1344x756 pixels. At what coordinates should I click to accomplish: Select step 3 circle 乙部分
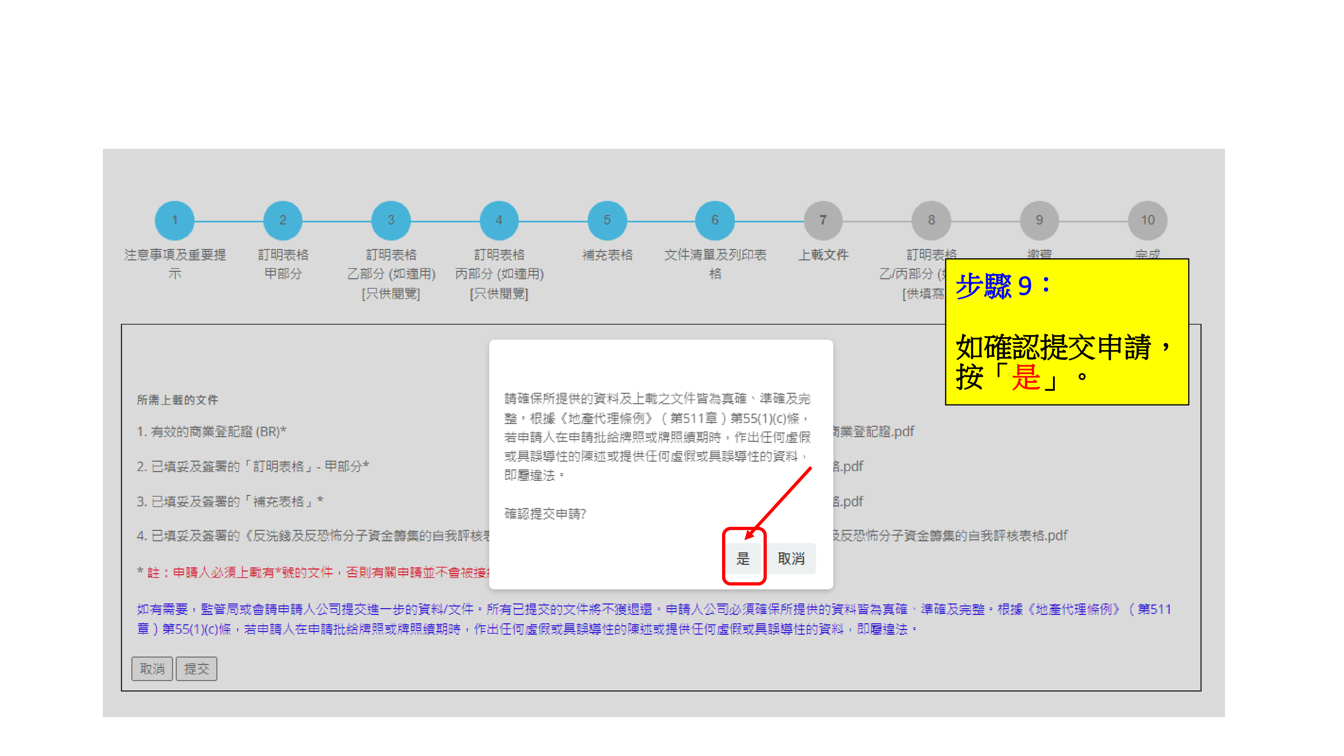tap(391, 220)
